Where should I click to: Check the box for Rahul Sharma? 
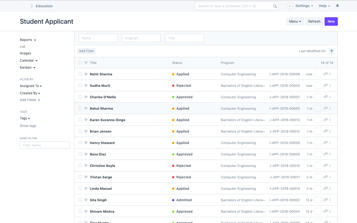[x=80, y=108]
